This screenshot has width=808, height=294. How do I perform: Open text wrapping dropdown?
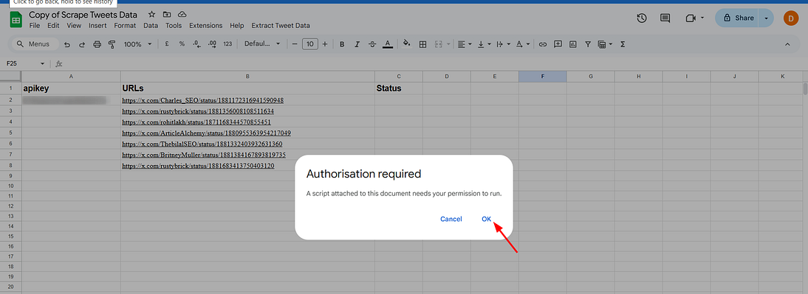point(503,45)
